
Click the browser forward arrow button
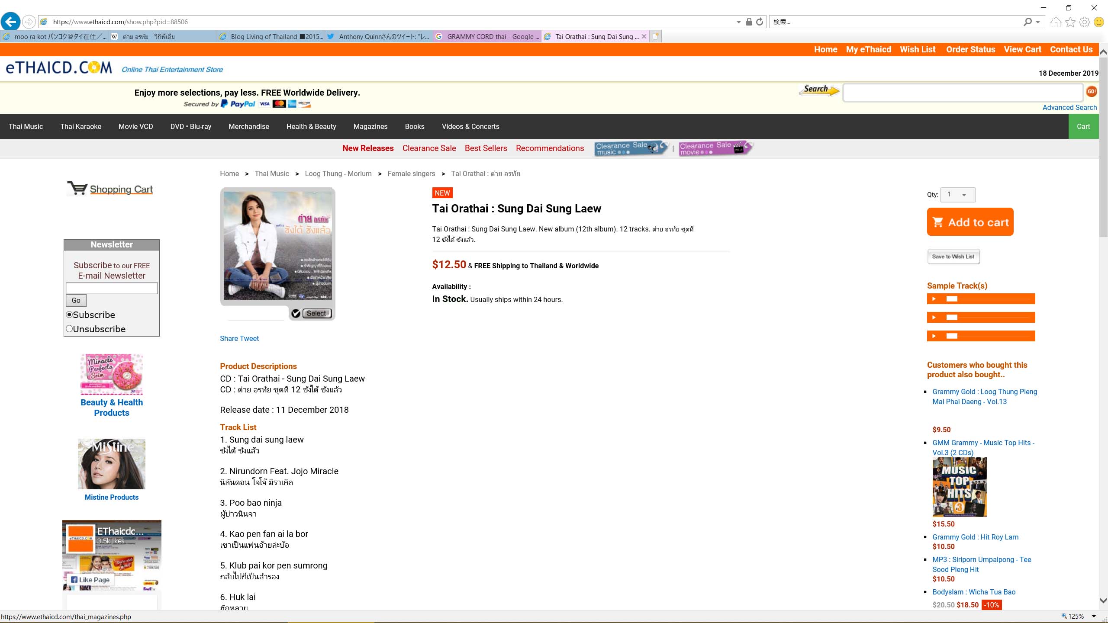[29, 22]
